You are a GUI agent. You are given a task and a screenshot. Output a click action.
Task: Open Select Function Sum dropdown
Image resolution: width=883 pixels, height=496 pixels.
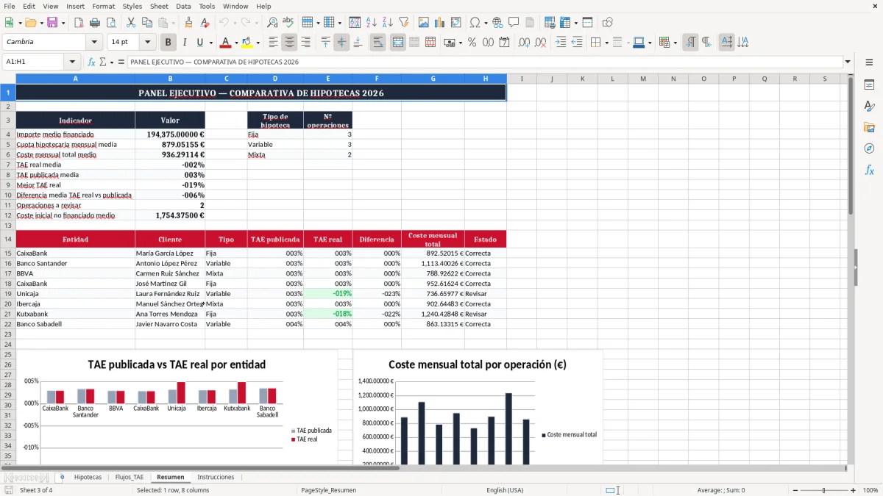coord(111,62)
